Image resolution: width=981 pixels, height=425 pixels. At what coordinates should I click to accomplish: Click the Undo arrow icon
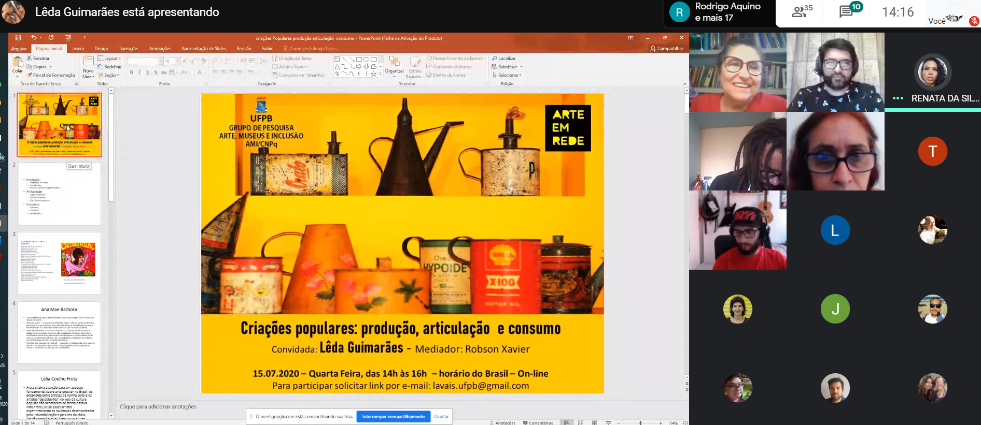click(34, 38)
